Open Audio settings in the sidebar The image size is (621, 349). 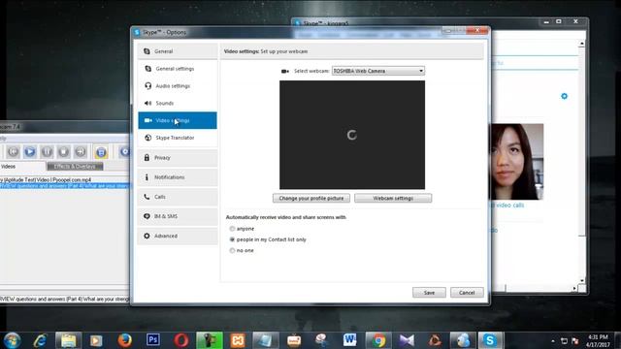[x=178, y=86]
